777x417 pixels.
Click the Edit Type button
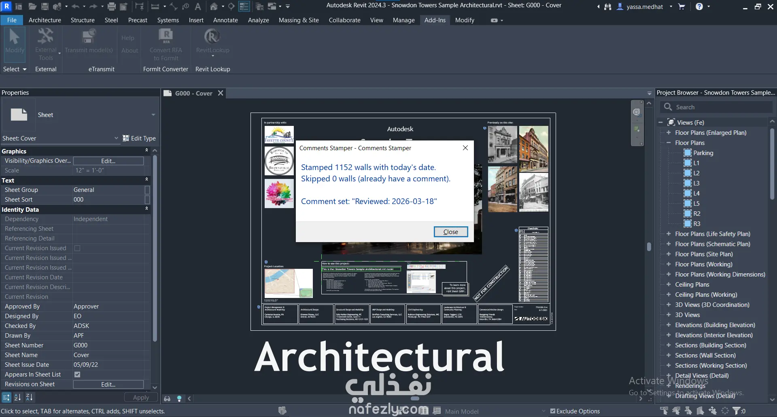(139, 138)
